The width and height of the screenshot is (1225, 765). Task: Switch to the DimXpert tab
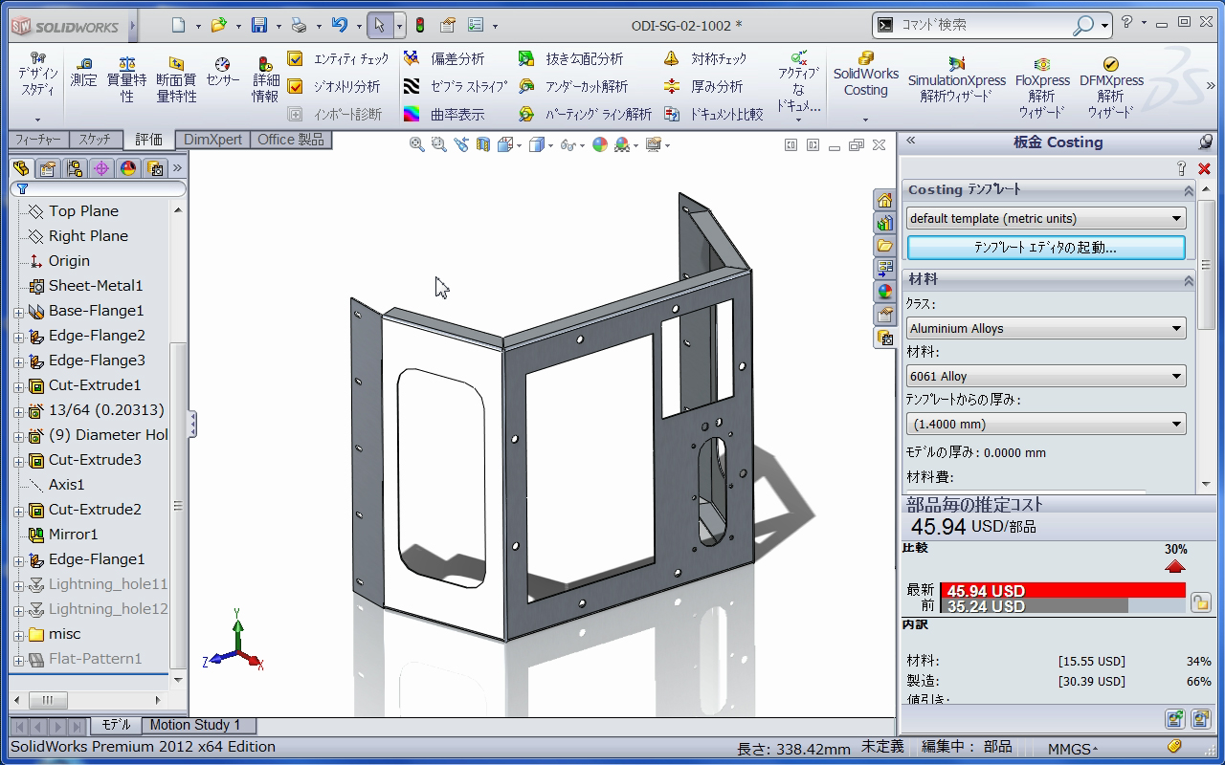(x=212, y=140)
